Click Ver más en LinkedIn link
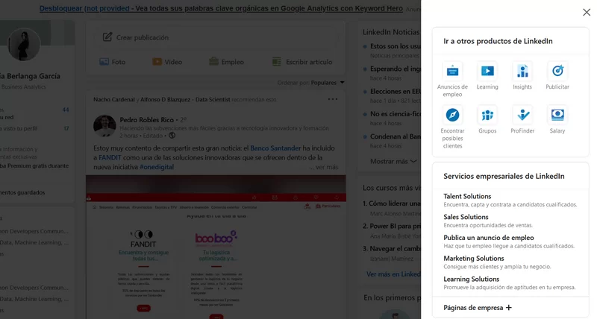The image size is (597, 319). (x=393, y=274)
